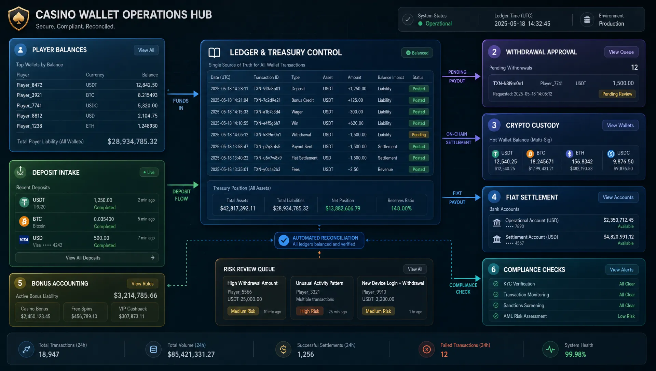Click the BTC Bitcoin deposit icon
The image size is (656, 371).
click(x=24, y=222)
